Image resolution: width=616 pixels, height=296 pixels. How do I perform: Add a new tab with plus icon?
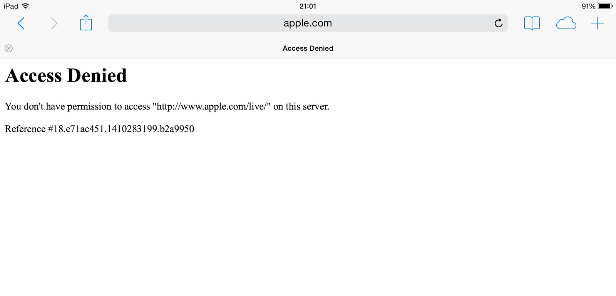598,23
